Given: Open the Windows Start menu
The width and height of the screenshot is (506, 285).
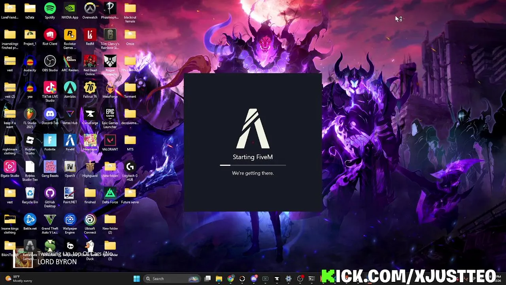Looking at the screenshot, I should (136, 279).
